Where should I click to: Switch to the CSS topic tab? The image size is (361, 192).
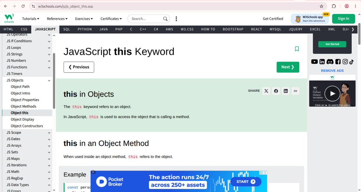click(x=24, y=29)
